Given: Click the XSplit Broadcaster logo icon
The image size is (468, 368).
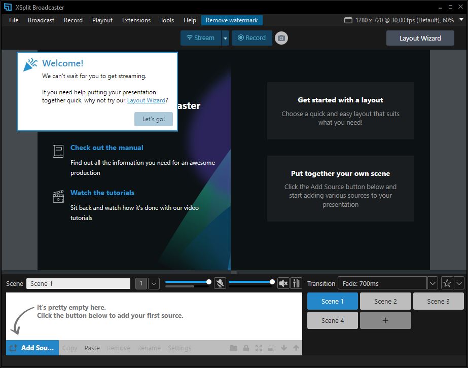Looking at the screenshot, I should (8, 7).
